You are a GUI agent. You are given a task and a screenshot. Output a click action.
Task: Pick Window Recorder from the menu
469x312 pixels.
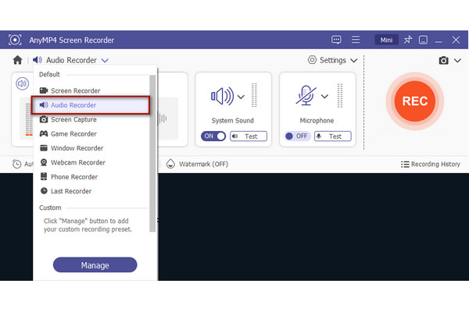pos(91,148)
